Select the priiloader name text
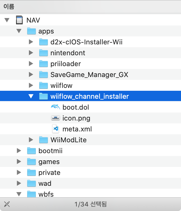 (66, 64)
